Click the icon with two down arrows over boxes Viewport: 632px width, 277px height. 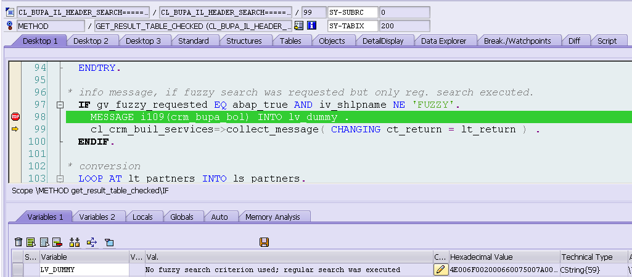[x=75, y=242]
